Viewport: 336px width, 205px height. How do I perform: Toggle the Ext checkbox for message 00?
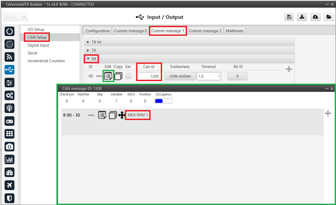(x=128, y=76)
